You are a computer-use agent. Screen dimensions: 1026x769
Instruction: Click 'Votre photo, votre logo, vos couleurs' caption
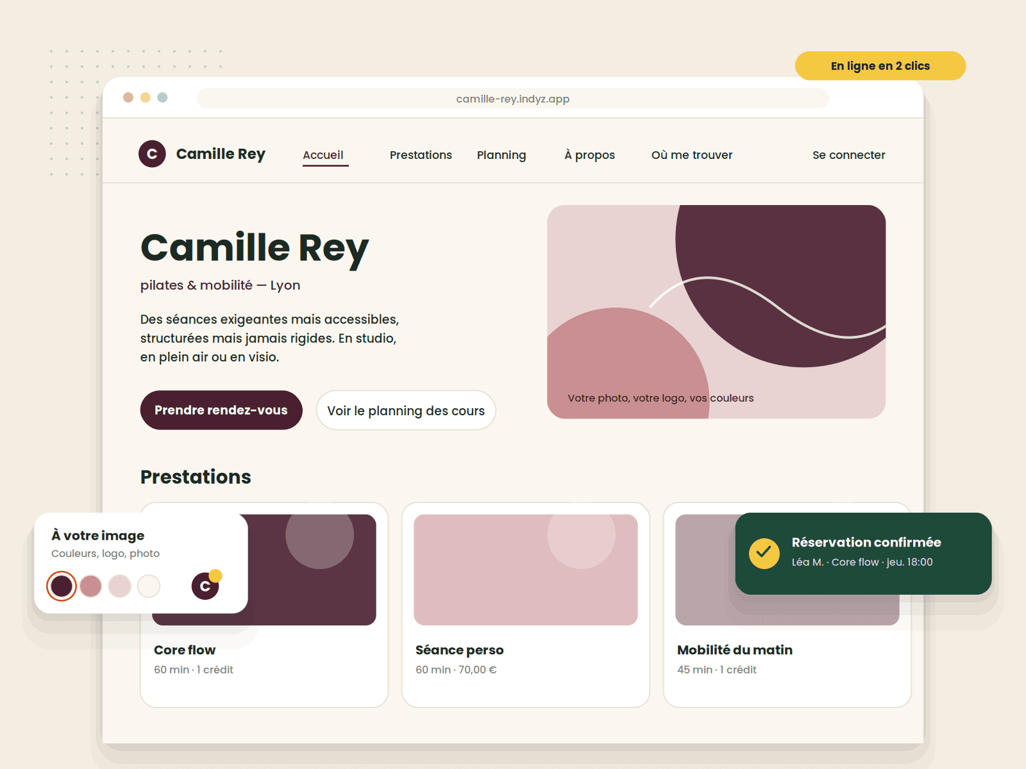coord(660,398)
